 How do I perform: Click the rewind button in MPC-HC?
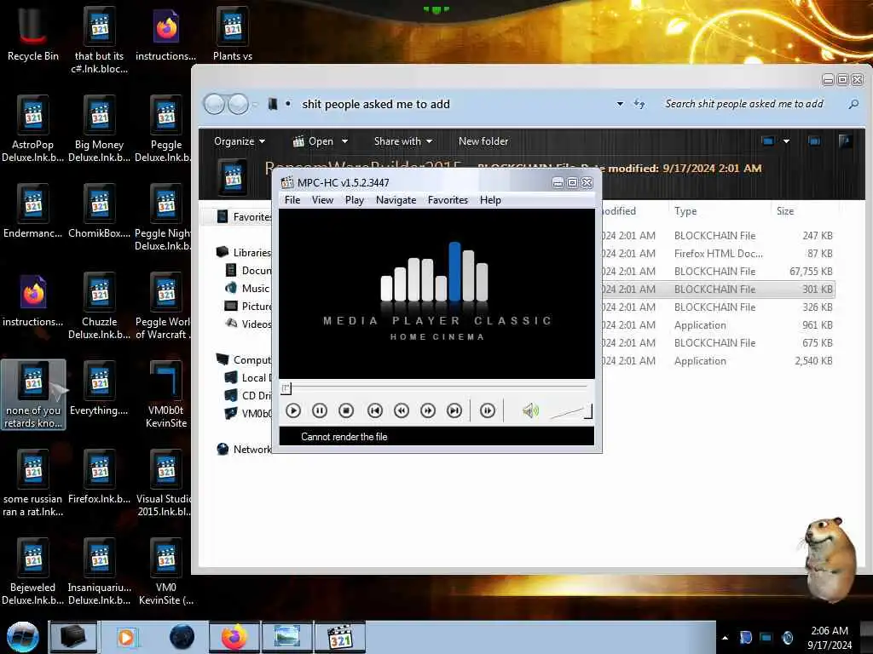tap(402, 410)
